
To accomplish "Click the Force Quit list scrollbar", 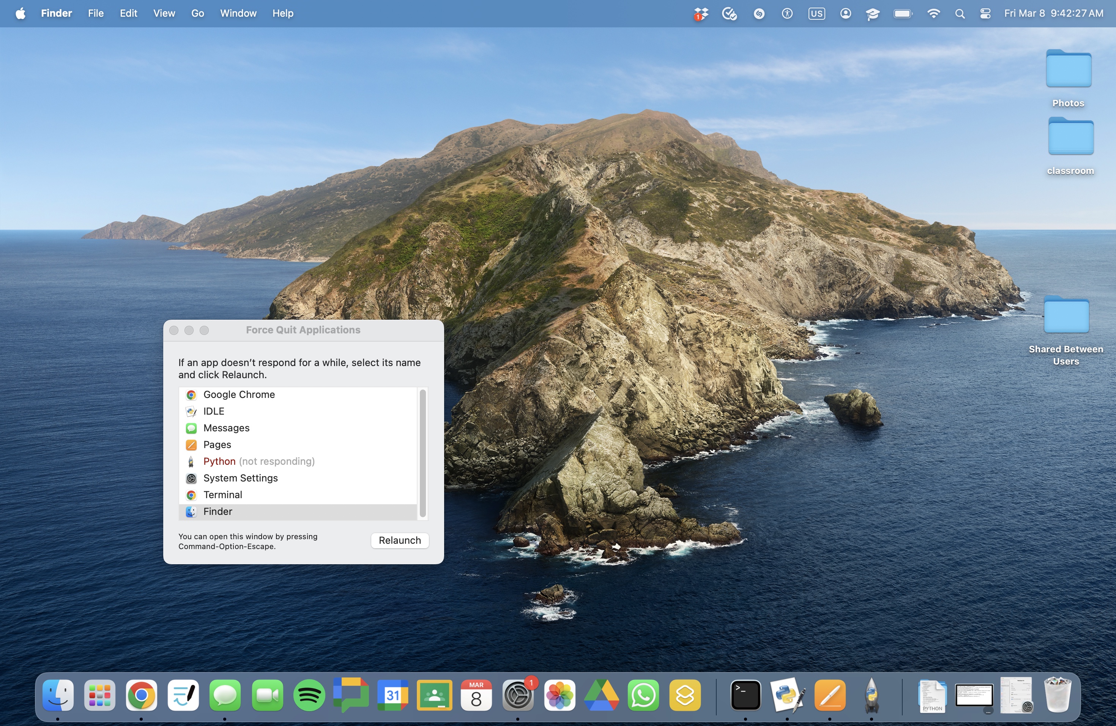I will tap(422, 453).
